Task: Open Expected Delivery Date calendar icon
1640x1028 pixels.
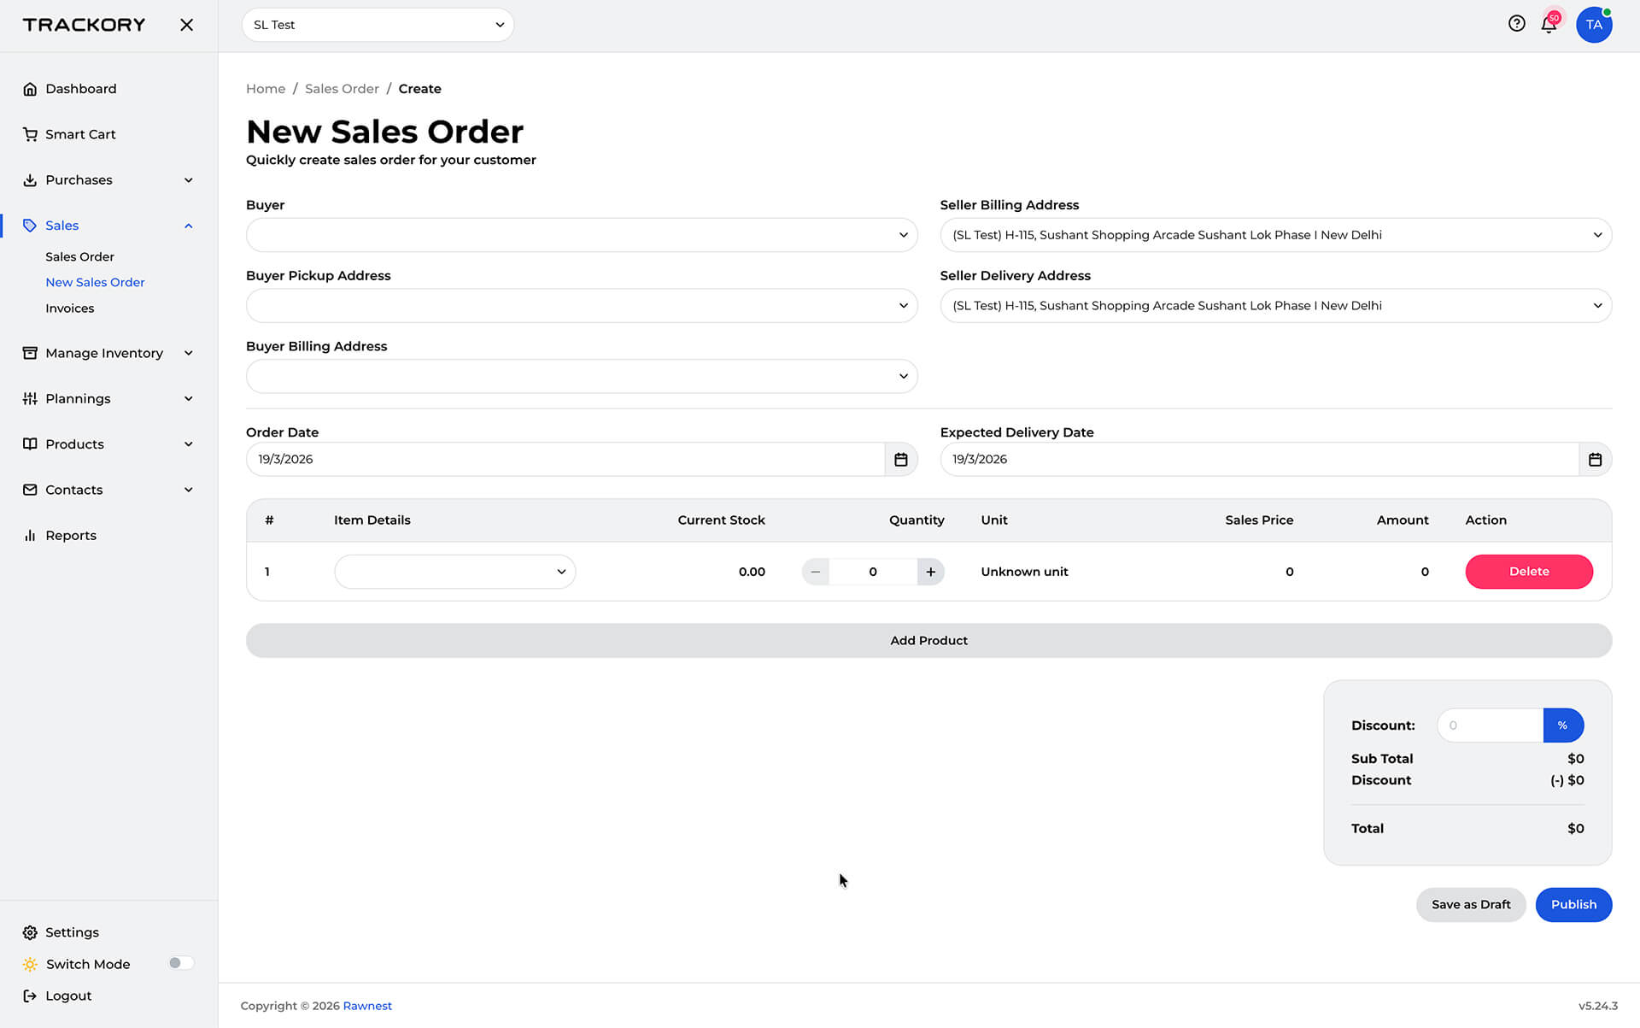Action: 1594,460
